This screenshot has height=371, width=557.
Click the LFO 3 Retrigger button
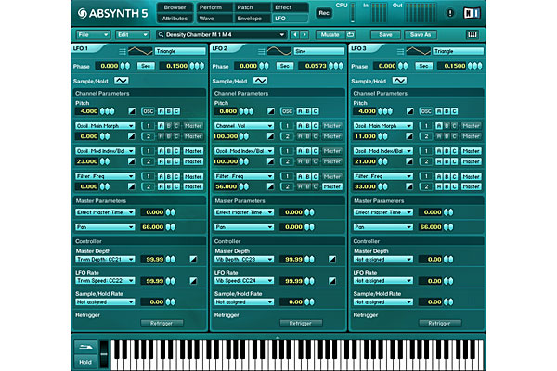pos(440,323)
